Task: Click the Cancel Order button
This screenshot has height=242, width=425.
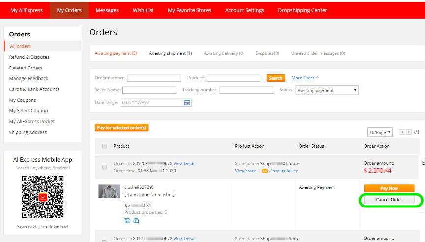Action: coord(389,199)
